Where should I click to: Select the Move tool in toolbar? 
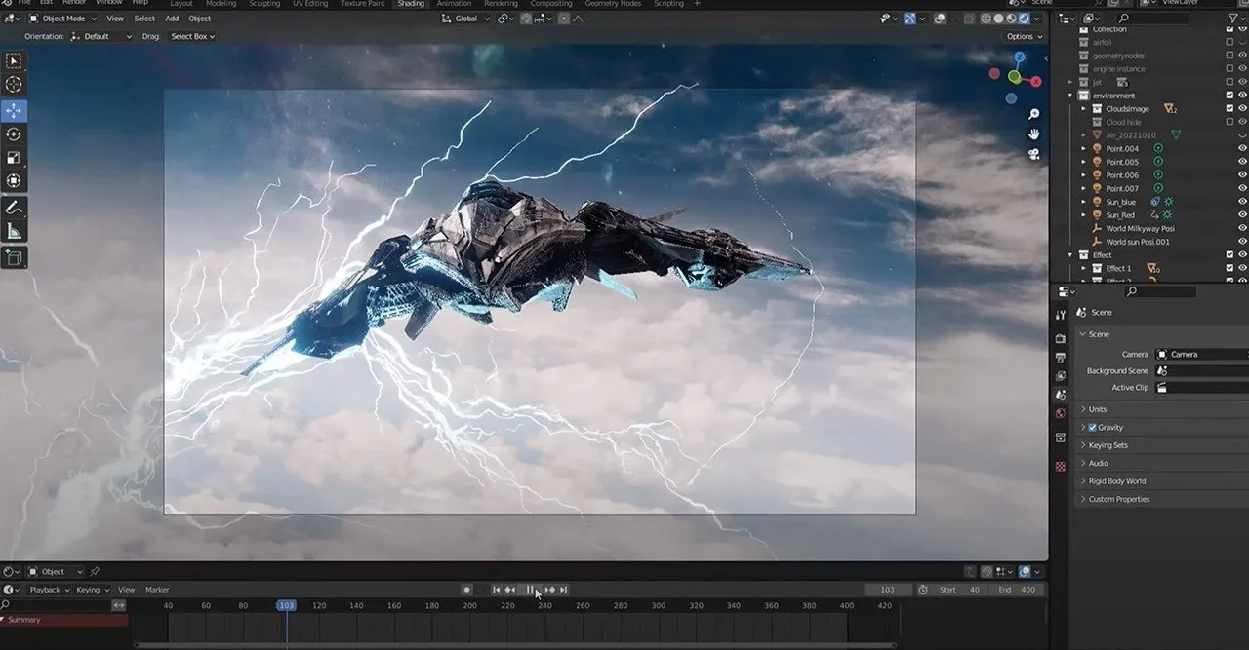pyautogui.click(x=14, y=110)
